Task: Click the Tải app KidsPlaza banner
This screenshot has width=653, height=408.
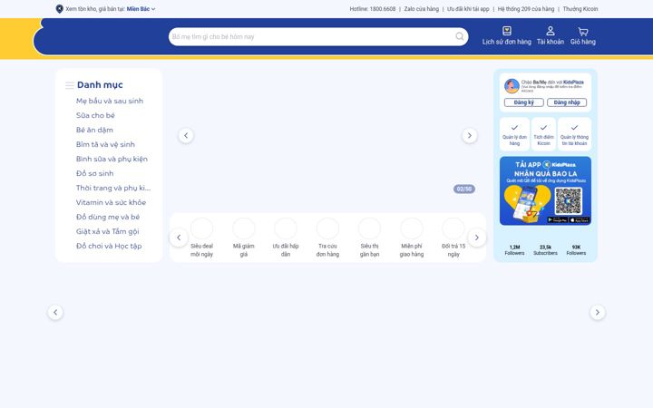Action: tap(546, 190)
